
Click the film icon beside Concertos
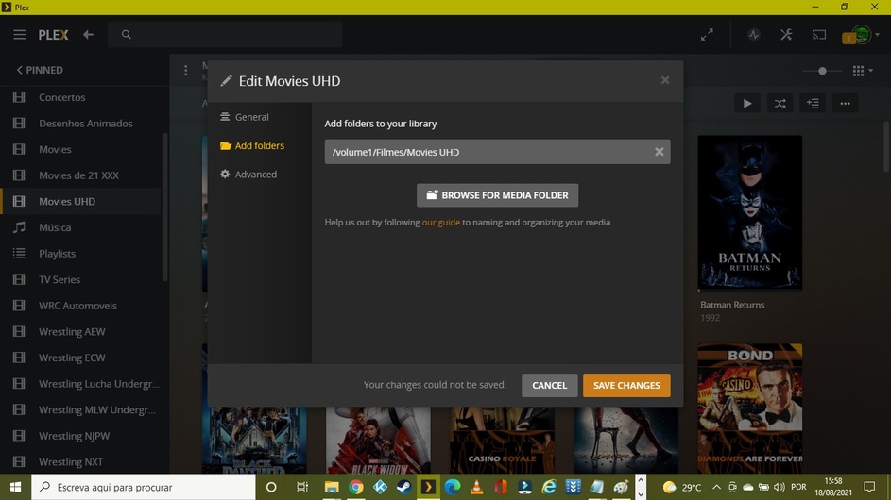point(19,97)
